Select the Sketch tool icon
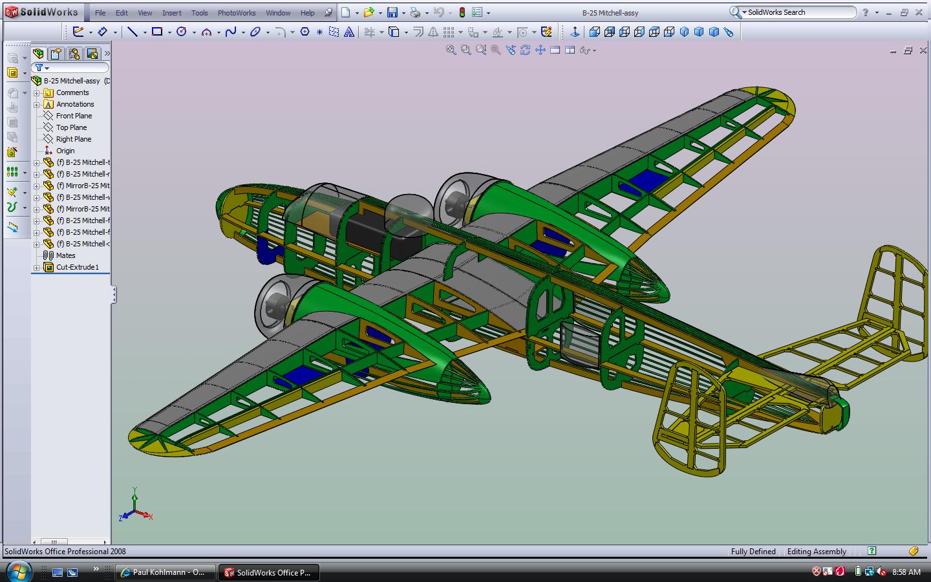This screenshot has width=931, height=582. [78, 31]
